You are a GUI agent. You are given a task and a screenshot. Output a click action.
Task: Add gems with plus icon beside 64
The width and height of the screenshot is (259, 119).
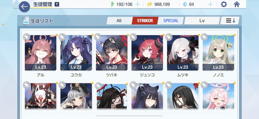point(210,4)
